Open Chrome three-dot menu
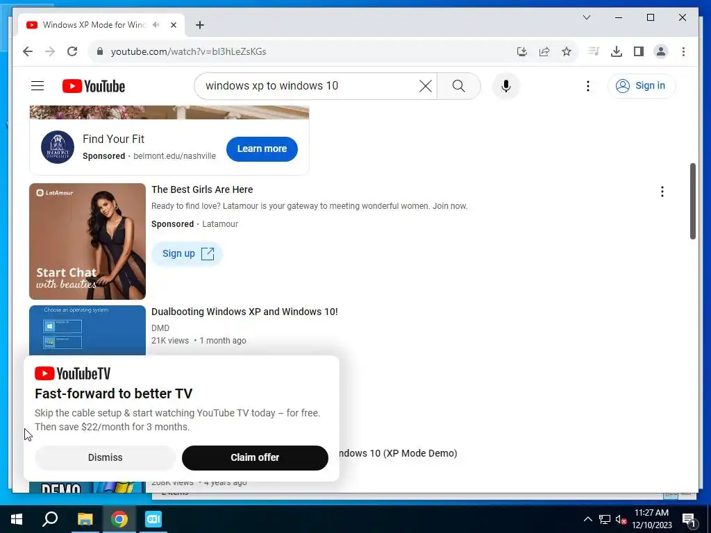Viewport: 711px width, 533px height. pyautogui.click(x=683, y=51)
